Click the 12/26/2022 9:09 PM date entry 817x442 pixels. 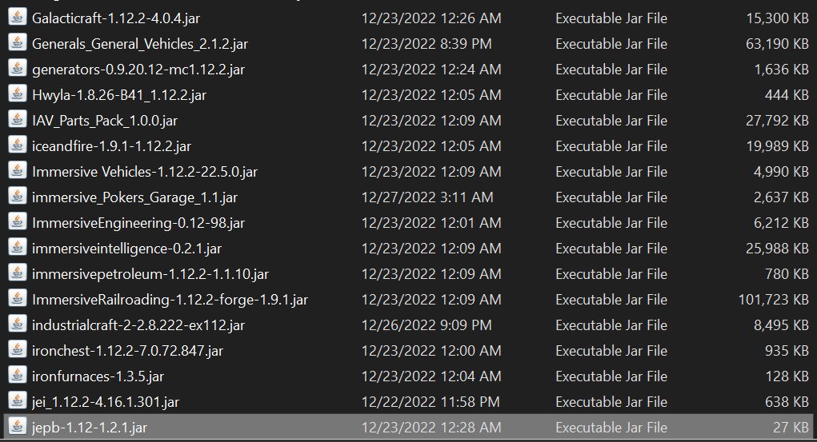pyautogui.click(x=427, y=325)
